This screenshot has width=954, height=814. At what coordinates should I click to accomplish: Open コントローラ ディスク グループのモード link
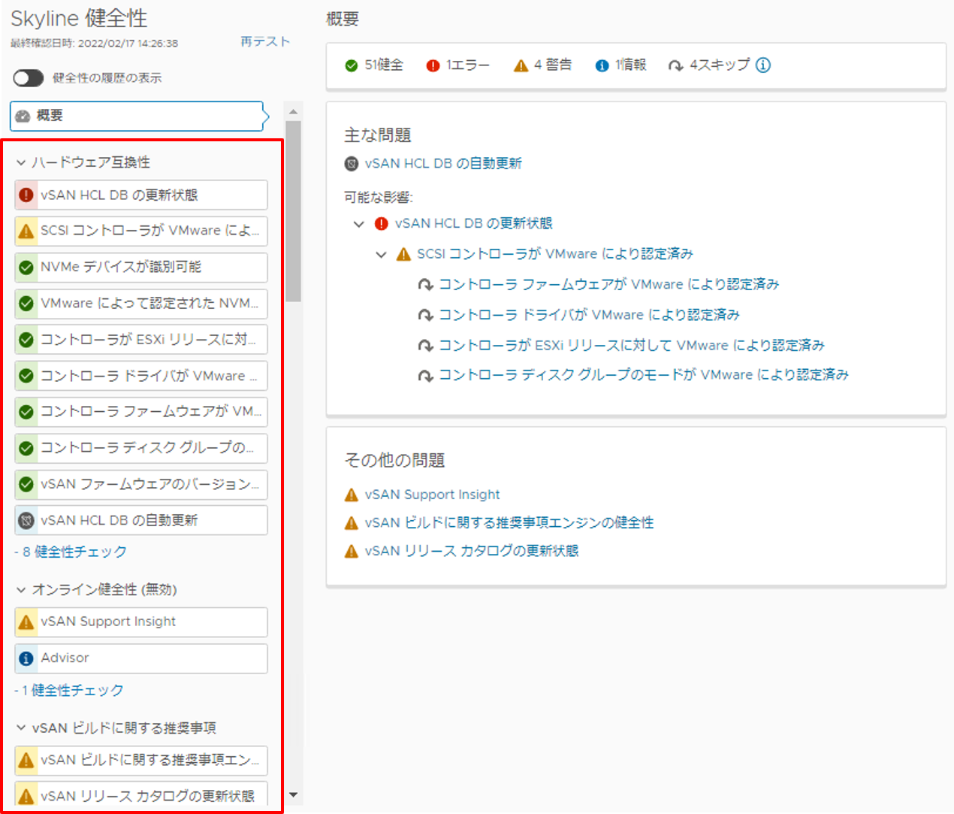644,375
